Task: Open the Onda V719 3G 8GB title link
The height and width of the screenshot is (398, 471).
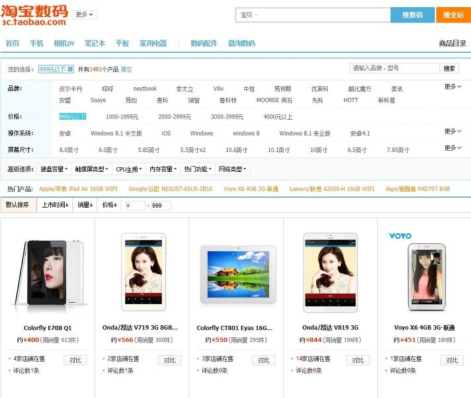Action: [x=140, y=327]
